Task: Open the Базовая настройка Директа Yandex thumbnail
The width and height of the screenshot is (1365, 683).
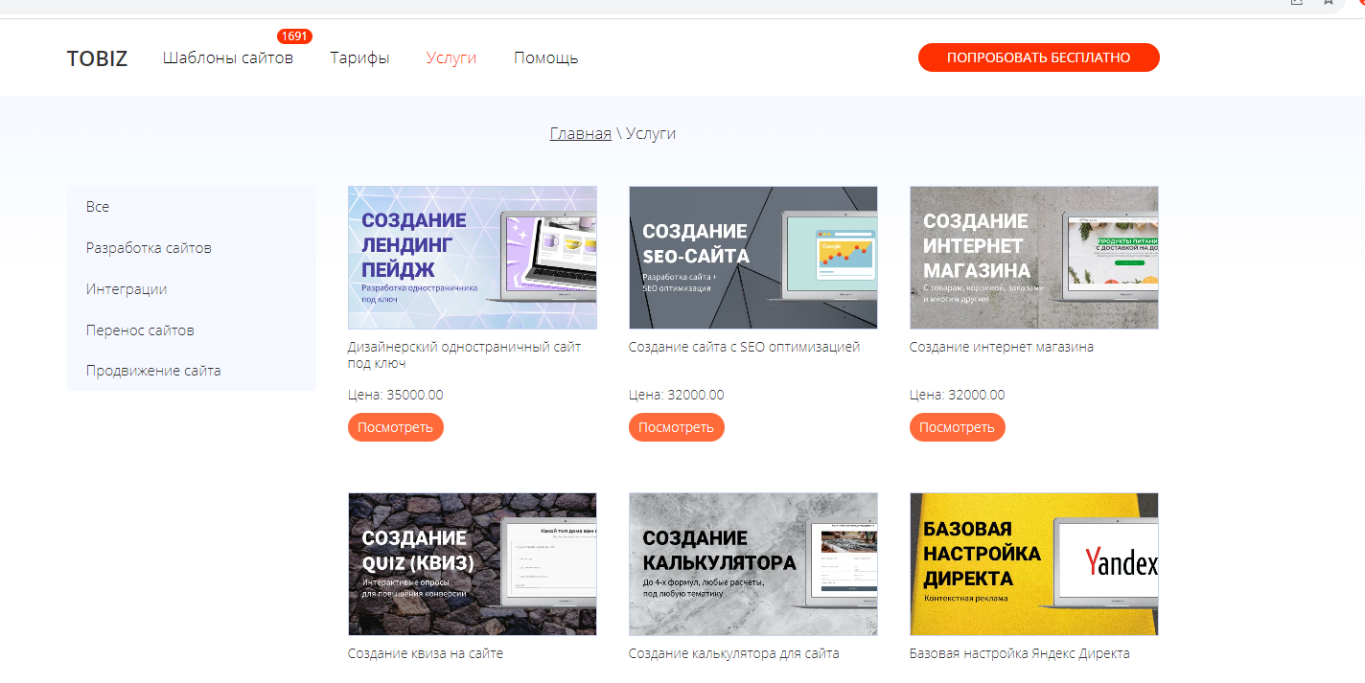Action: [1033, 564]
